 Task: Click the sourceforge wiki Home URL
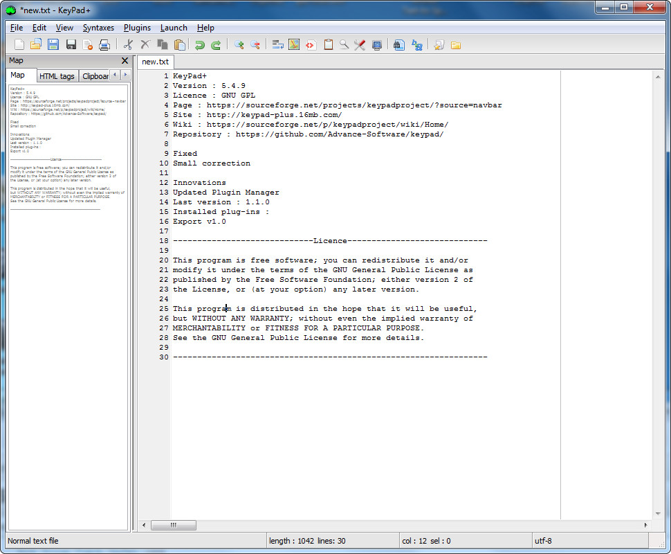click(328, 125)
